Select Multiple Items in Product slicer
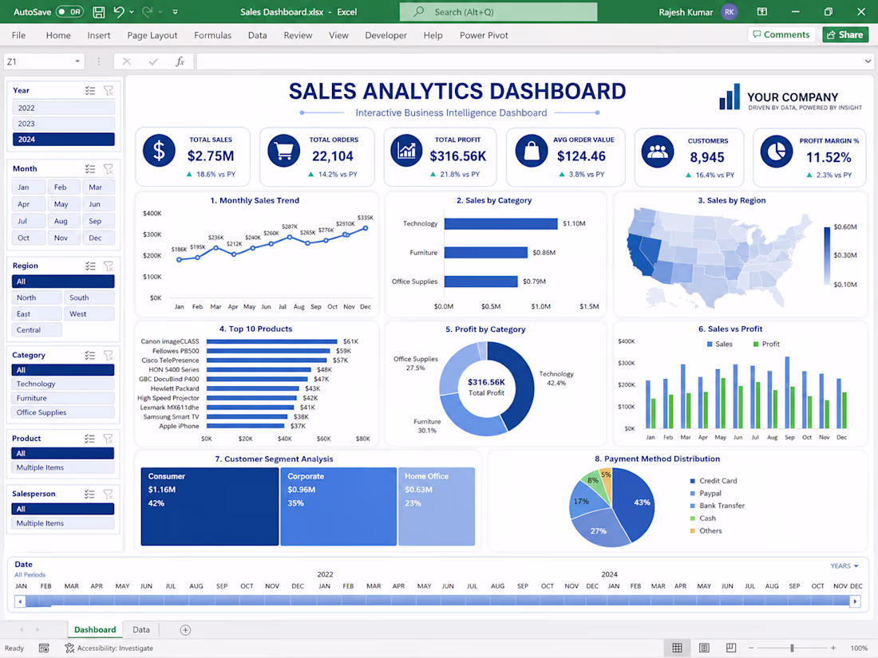Screen dimensions: 878x658 pyautogui.click(x=63, y=467)
